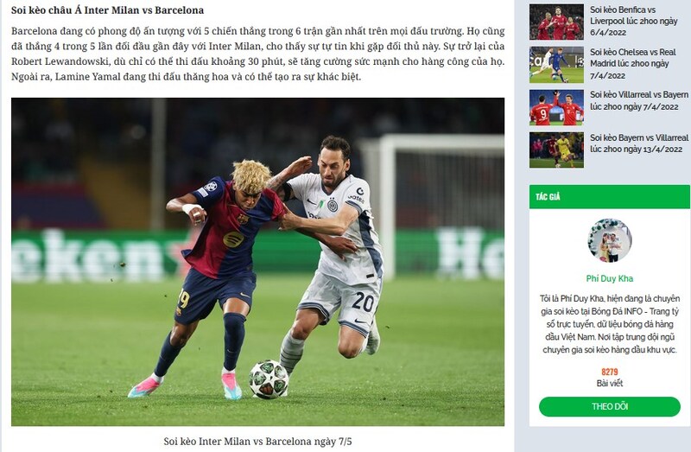Click Soi kèo Benfica vs Liverpool link

pos(634,21)
